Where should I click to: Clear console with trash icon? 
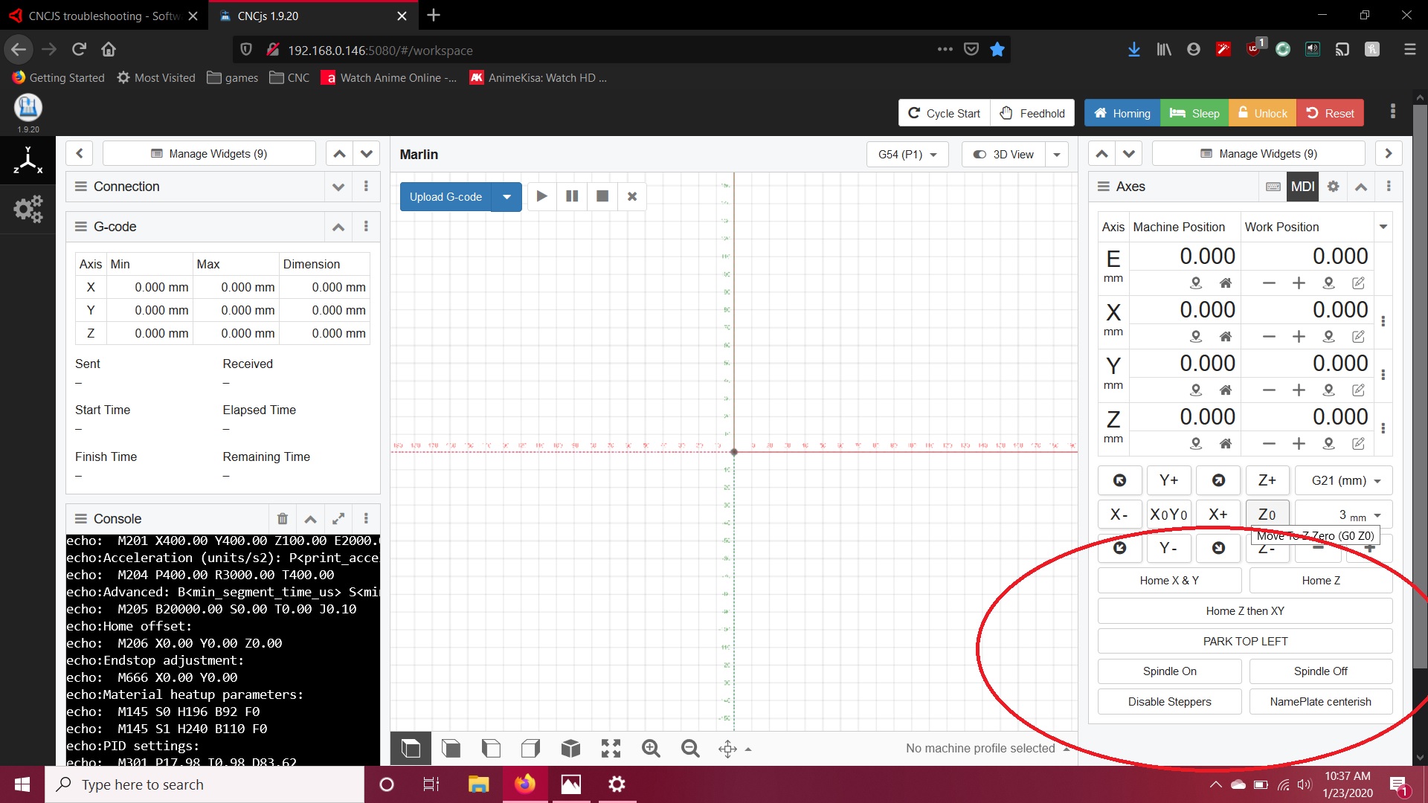click(x=283, y=519)
